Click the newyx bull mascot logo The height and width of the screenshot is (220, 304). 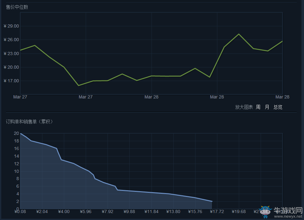pyautogui.click(x=265, y=211)
